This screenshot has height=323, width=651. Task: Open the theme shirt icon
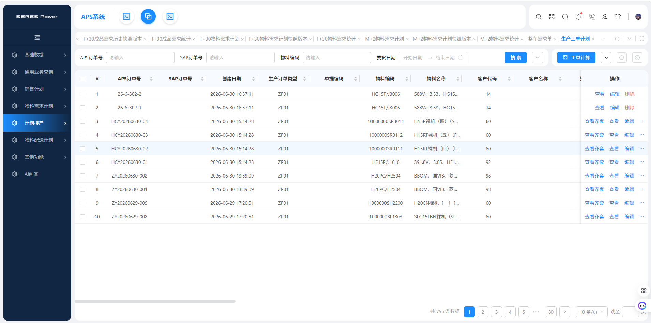[x=618, y=17]
